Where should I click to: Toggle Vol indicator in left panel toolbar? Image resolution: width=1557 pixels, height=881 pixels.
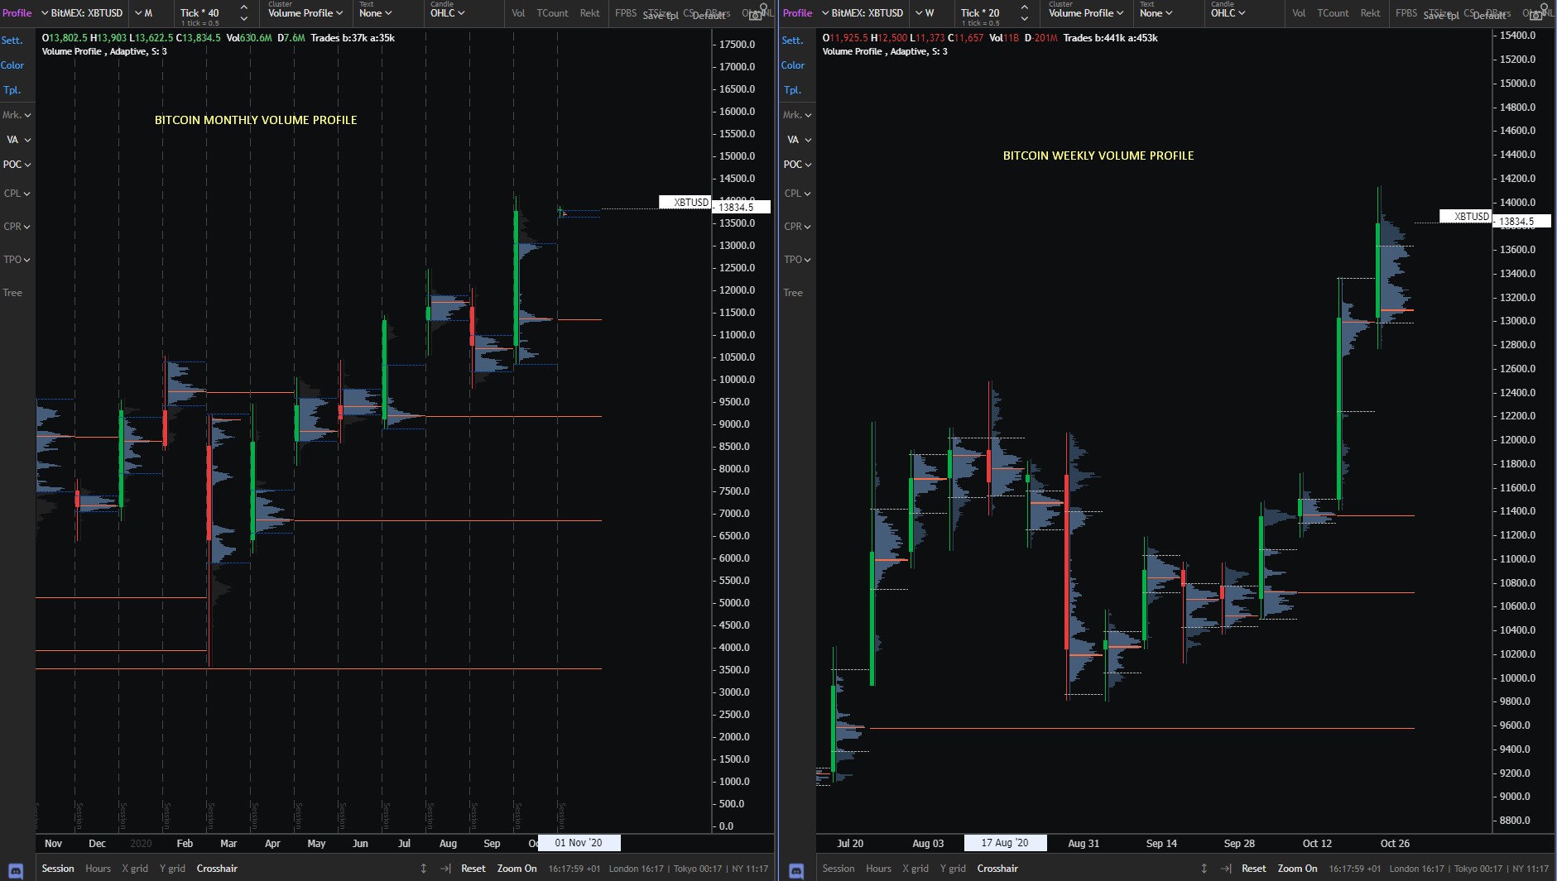click(x=518, y=13)
